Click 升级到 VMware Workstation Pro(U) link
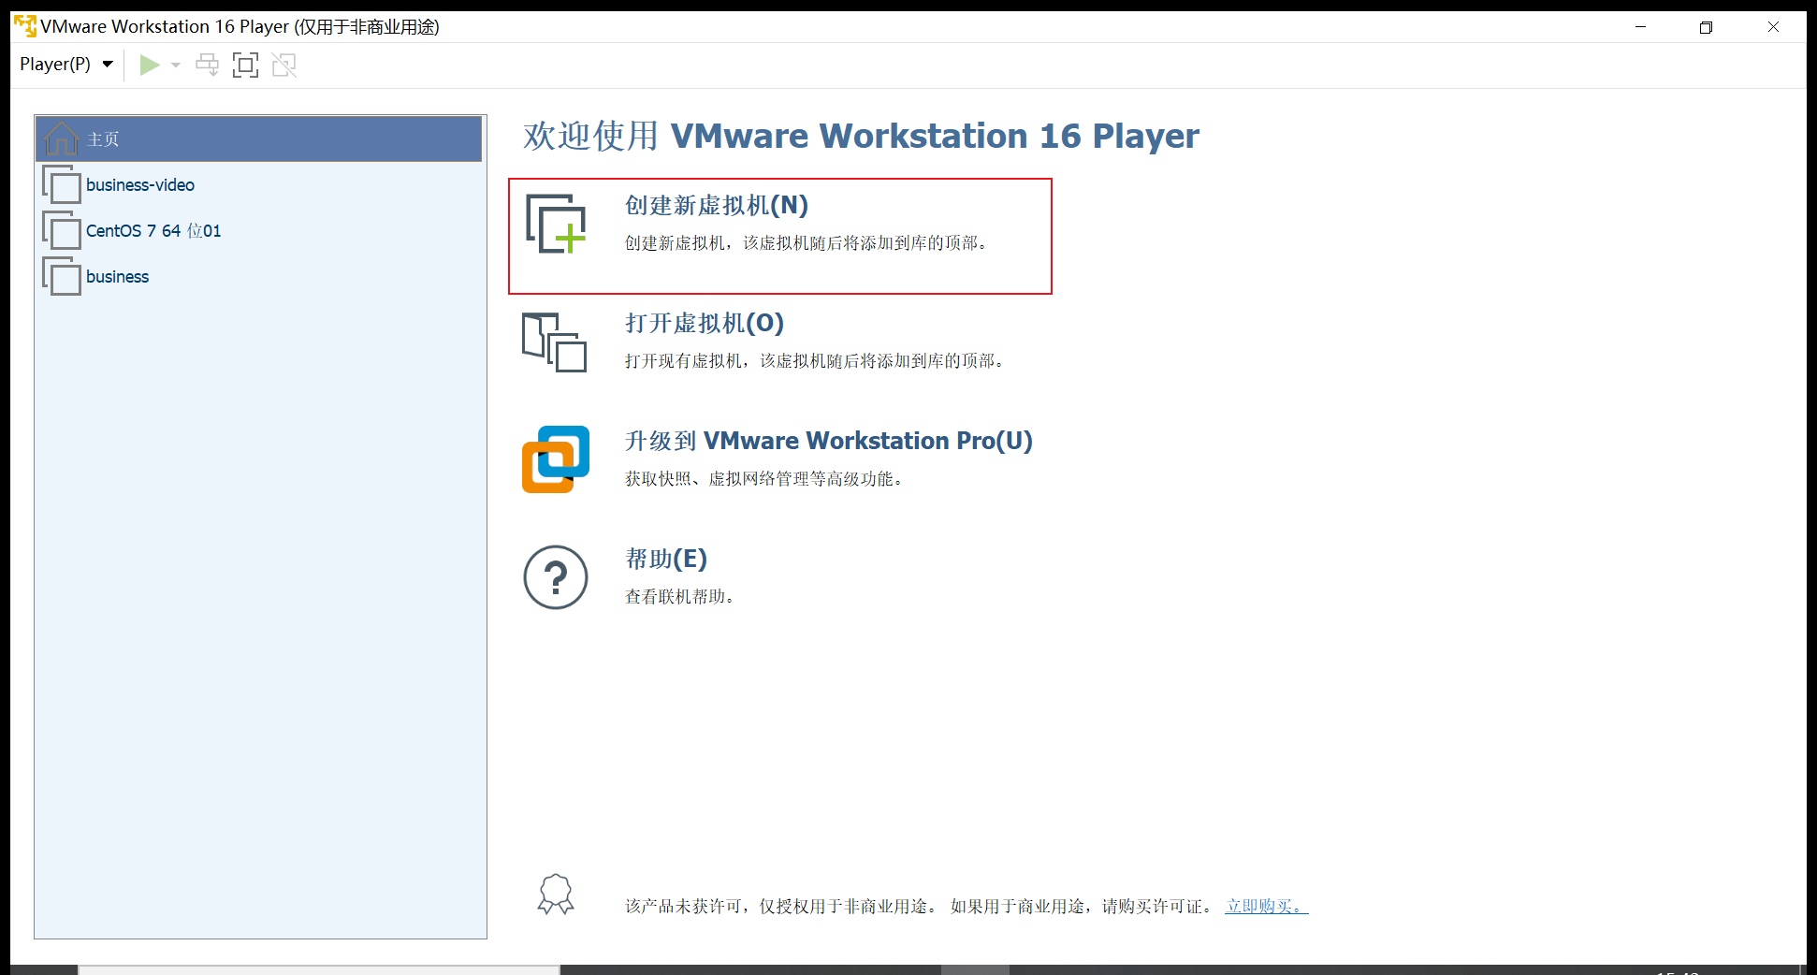 click(x=829, y=442)
